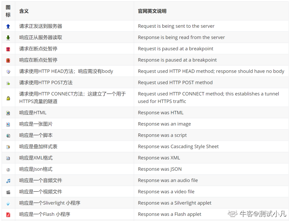
Task: Click 'Request is paused at a breakpoint'
Action: [176, 49]
